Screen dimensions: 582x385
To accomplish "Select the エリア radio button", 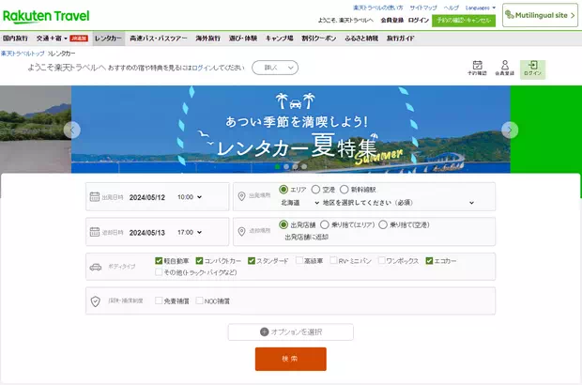I will (x=283, y=190).
